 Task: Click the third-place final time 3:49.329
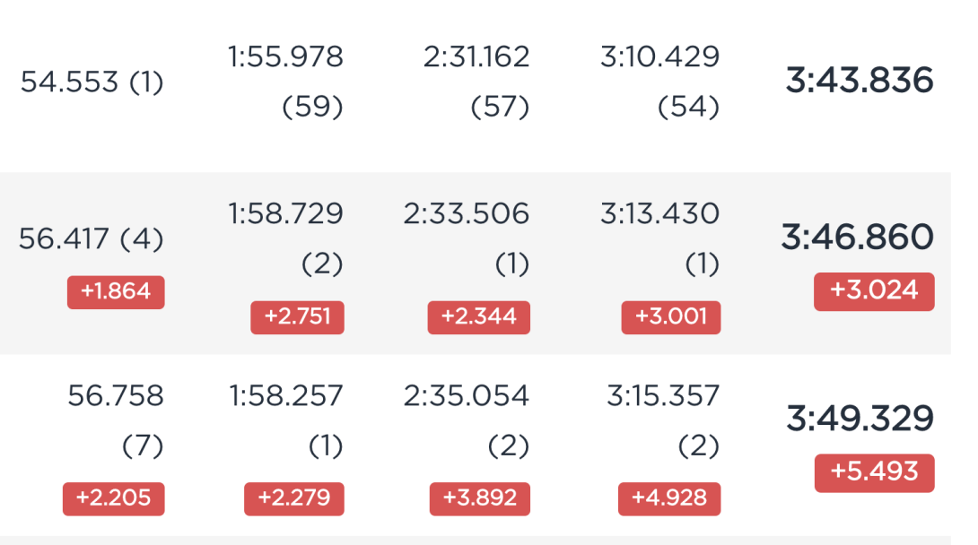[860, 418]
